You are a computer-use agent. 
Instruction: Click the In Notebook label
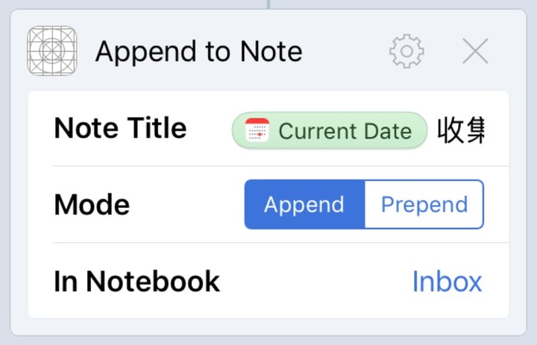coord(136,282)
